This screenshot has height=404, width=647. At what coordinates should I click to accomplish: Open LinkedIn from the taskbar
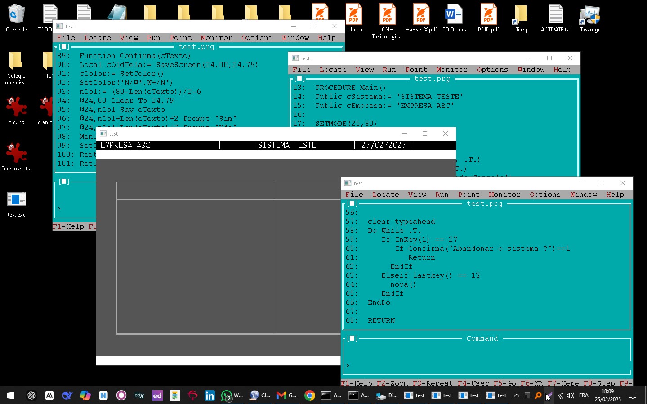point(210,395)
